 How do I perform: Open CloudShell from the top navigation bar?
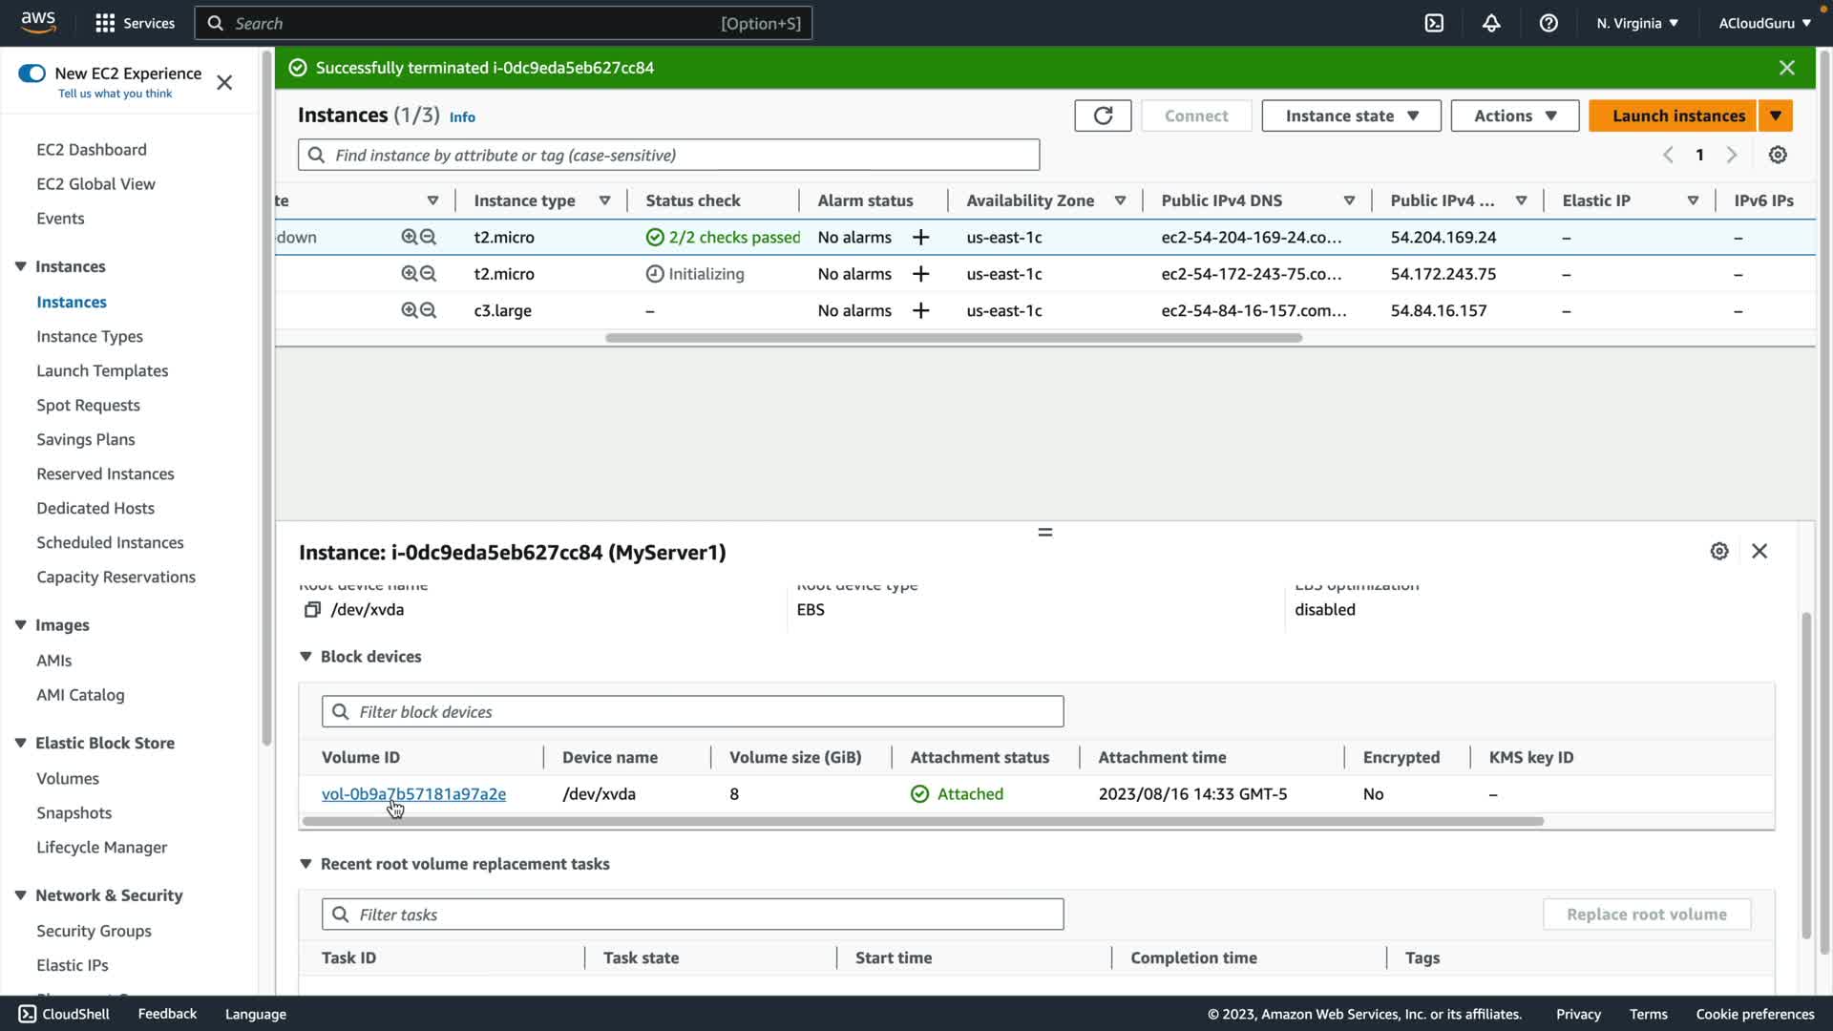pos(1434,23)
